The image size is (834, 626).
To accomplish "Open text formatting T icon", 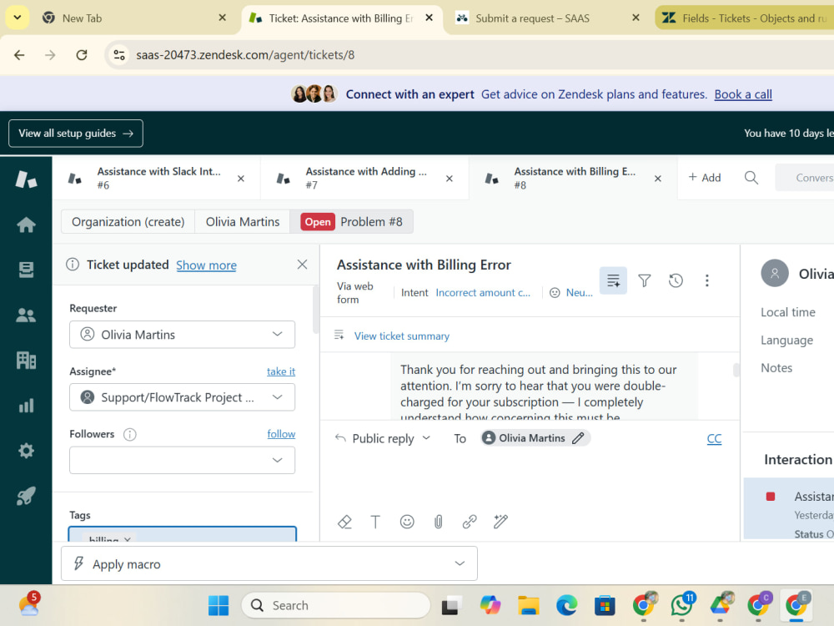I will pyautogui.click(x=375, y=522).
